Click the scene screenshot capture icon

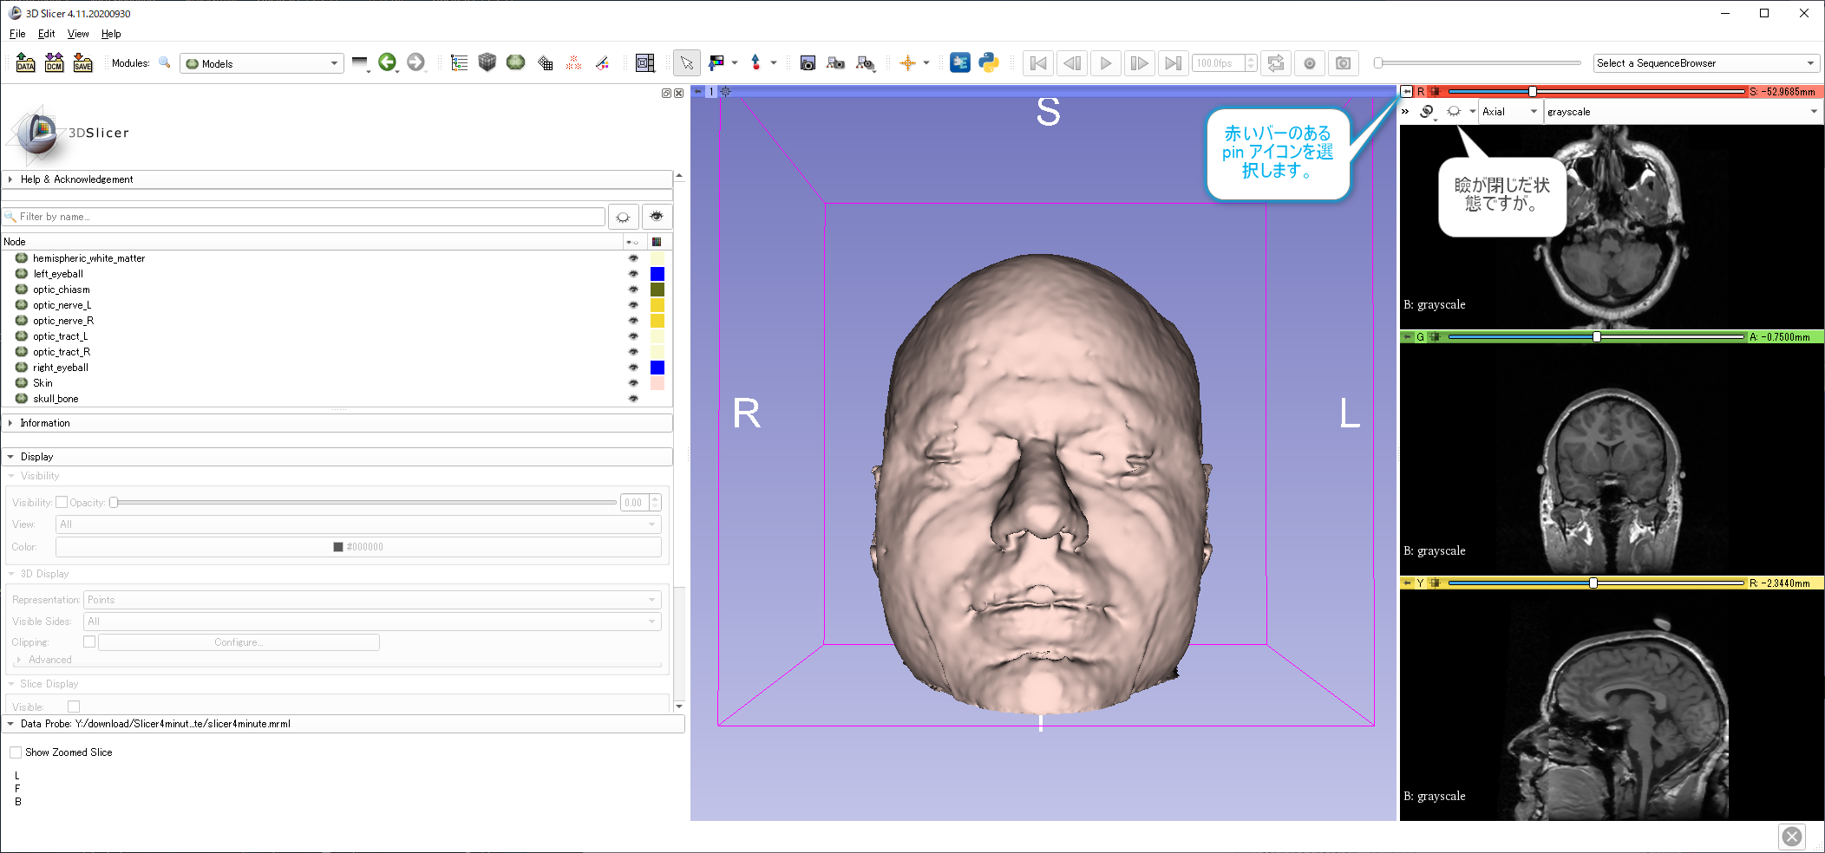(x=808, y=63)
